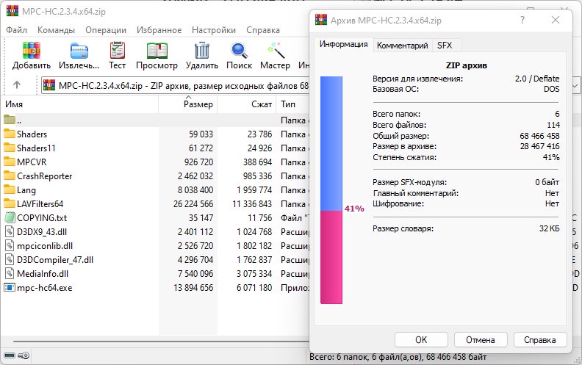Click the mpc-hc64.exe application icon

click(x=10, y=287)
